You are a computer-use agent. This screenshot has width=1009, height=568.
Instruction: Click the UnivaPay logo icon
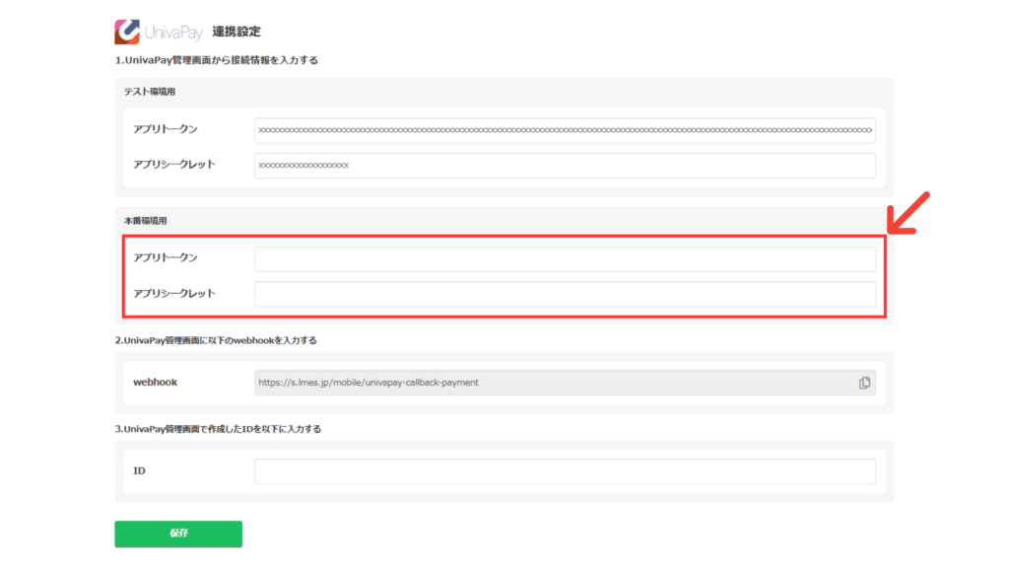tap(127, 32)
